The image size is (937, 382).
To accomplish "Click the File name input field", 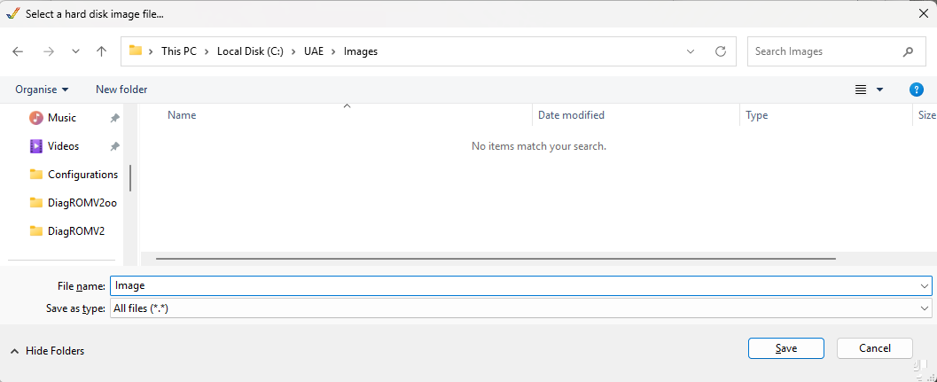I will click(514, 285).
